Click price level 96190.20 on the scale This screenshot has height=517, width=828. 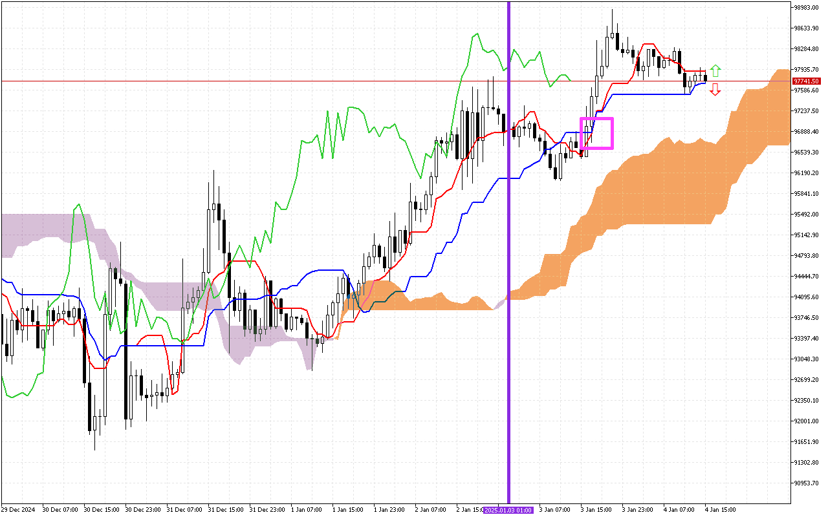[x=806, y=173]
